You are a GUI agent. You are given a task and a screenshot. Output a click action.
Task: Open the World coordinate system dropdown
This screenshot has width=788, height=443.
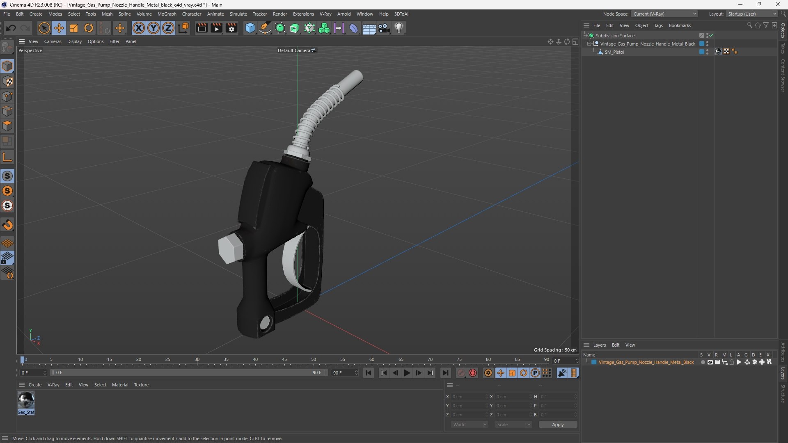pyautogui.click(x=470, y=425)
